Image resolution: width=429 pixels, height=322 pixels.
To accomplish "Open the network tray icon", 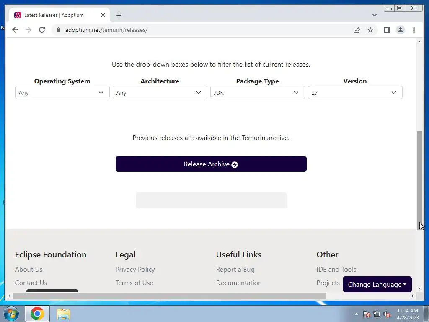I will pos(377,314).
